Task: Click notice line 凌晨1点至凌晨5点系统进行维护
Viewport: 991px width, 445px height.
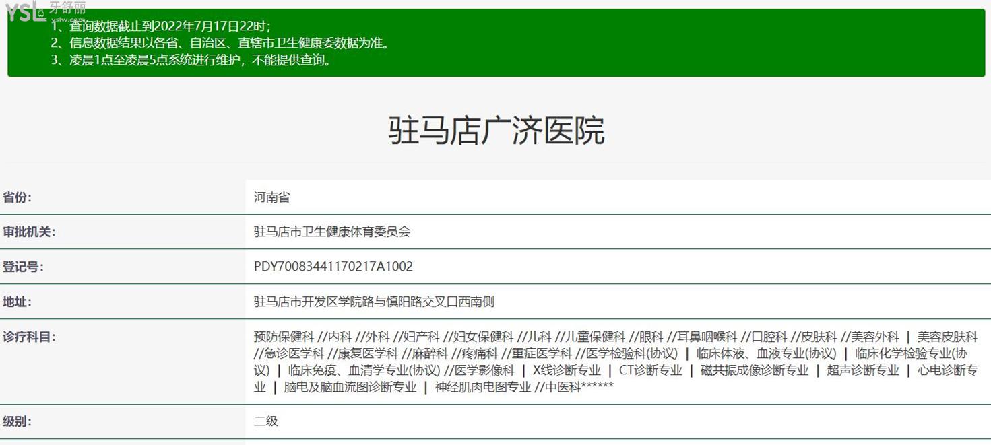Action: click(192, 60)
